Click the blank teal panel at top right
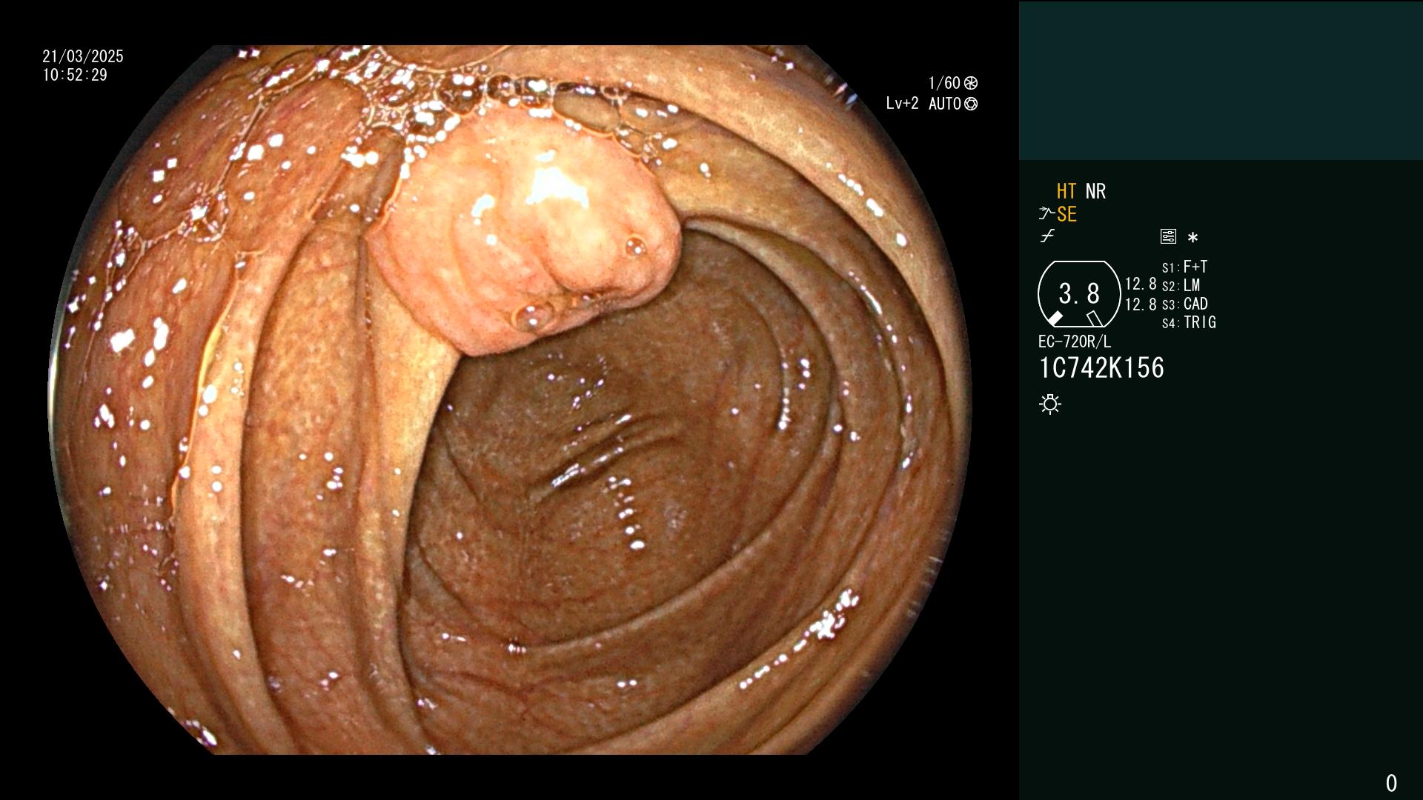 pyautogui.click(x=1221, y=80)
